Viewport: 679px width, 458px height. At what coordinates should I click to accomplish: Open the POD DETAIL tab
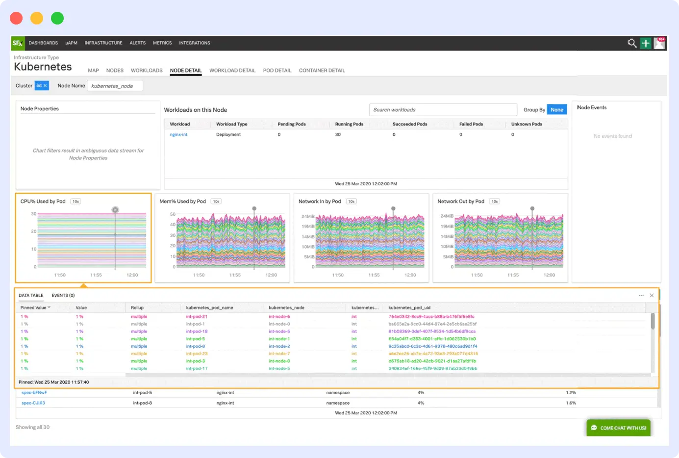pyautogui.click(x=277, y=70)
